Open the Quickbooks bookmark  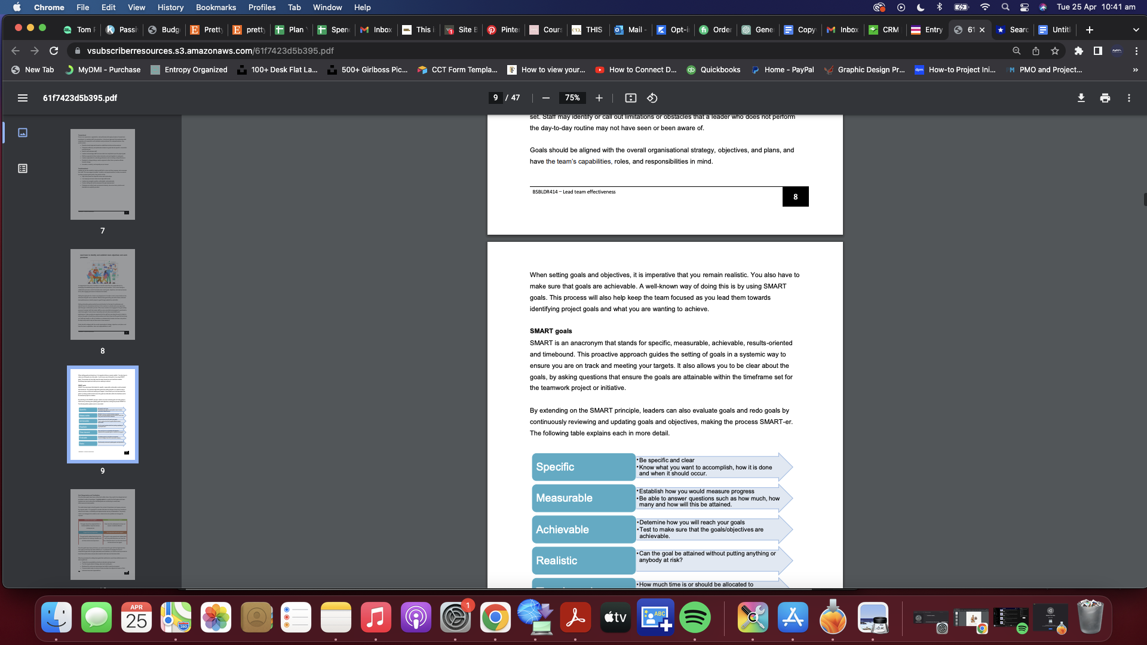[713, 70]
